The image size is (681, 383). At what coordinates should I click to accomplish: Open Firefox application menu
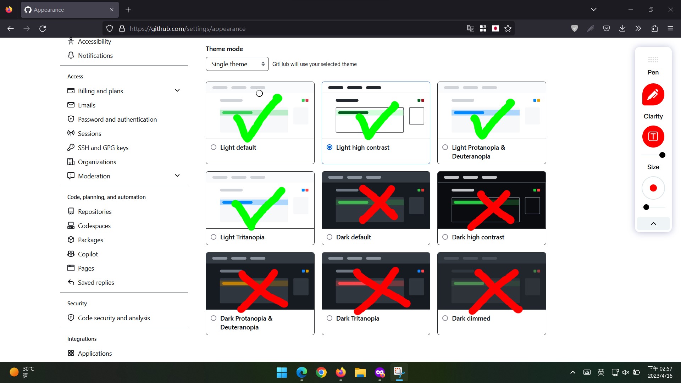[x=670, y=28]
